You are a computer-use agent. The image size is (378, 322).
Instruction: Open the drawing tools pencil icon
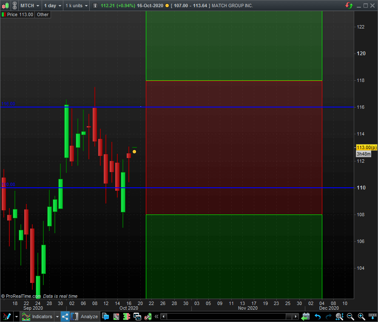[6, 316]
